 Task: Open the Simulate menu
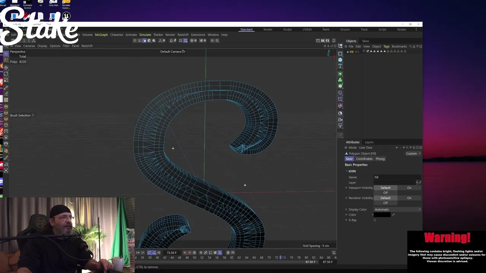click(145, 35)
